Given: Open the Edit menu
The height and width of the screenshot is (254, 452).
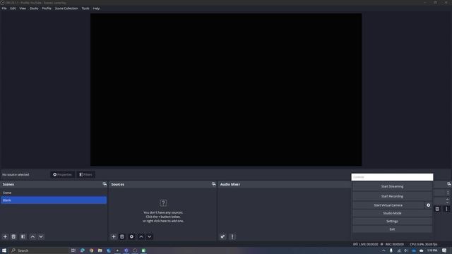Looking at the screenshot, I should tap(13, 8).
